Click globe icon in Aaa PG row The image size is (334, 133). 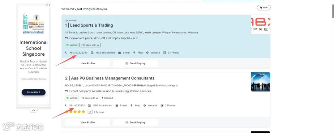pos(145,105)
